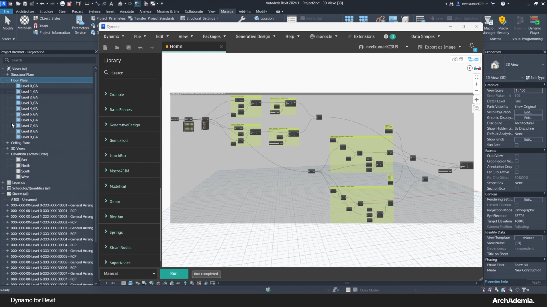Screen dimensions: 547x307
Task: Toggle the Section Box checkbox
Action: (x=517, y=188)
